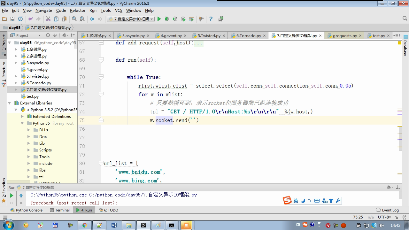Unfold the collapsed add_request method
The height and width of the screenshot is (230, 409).
[x=101, y=43]
